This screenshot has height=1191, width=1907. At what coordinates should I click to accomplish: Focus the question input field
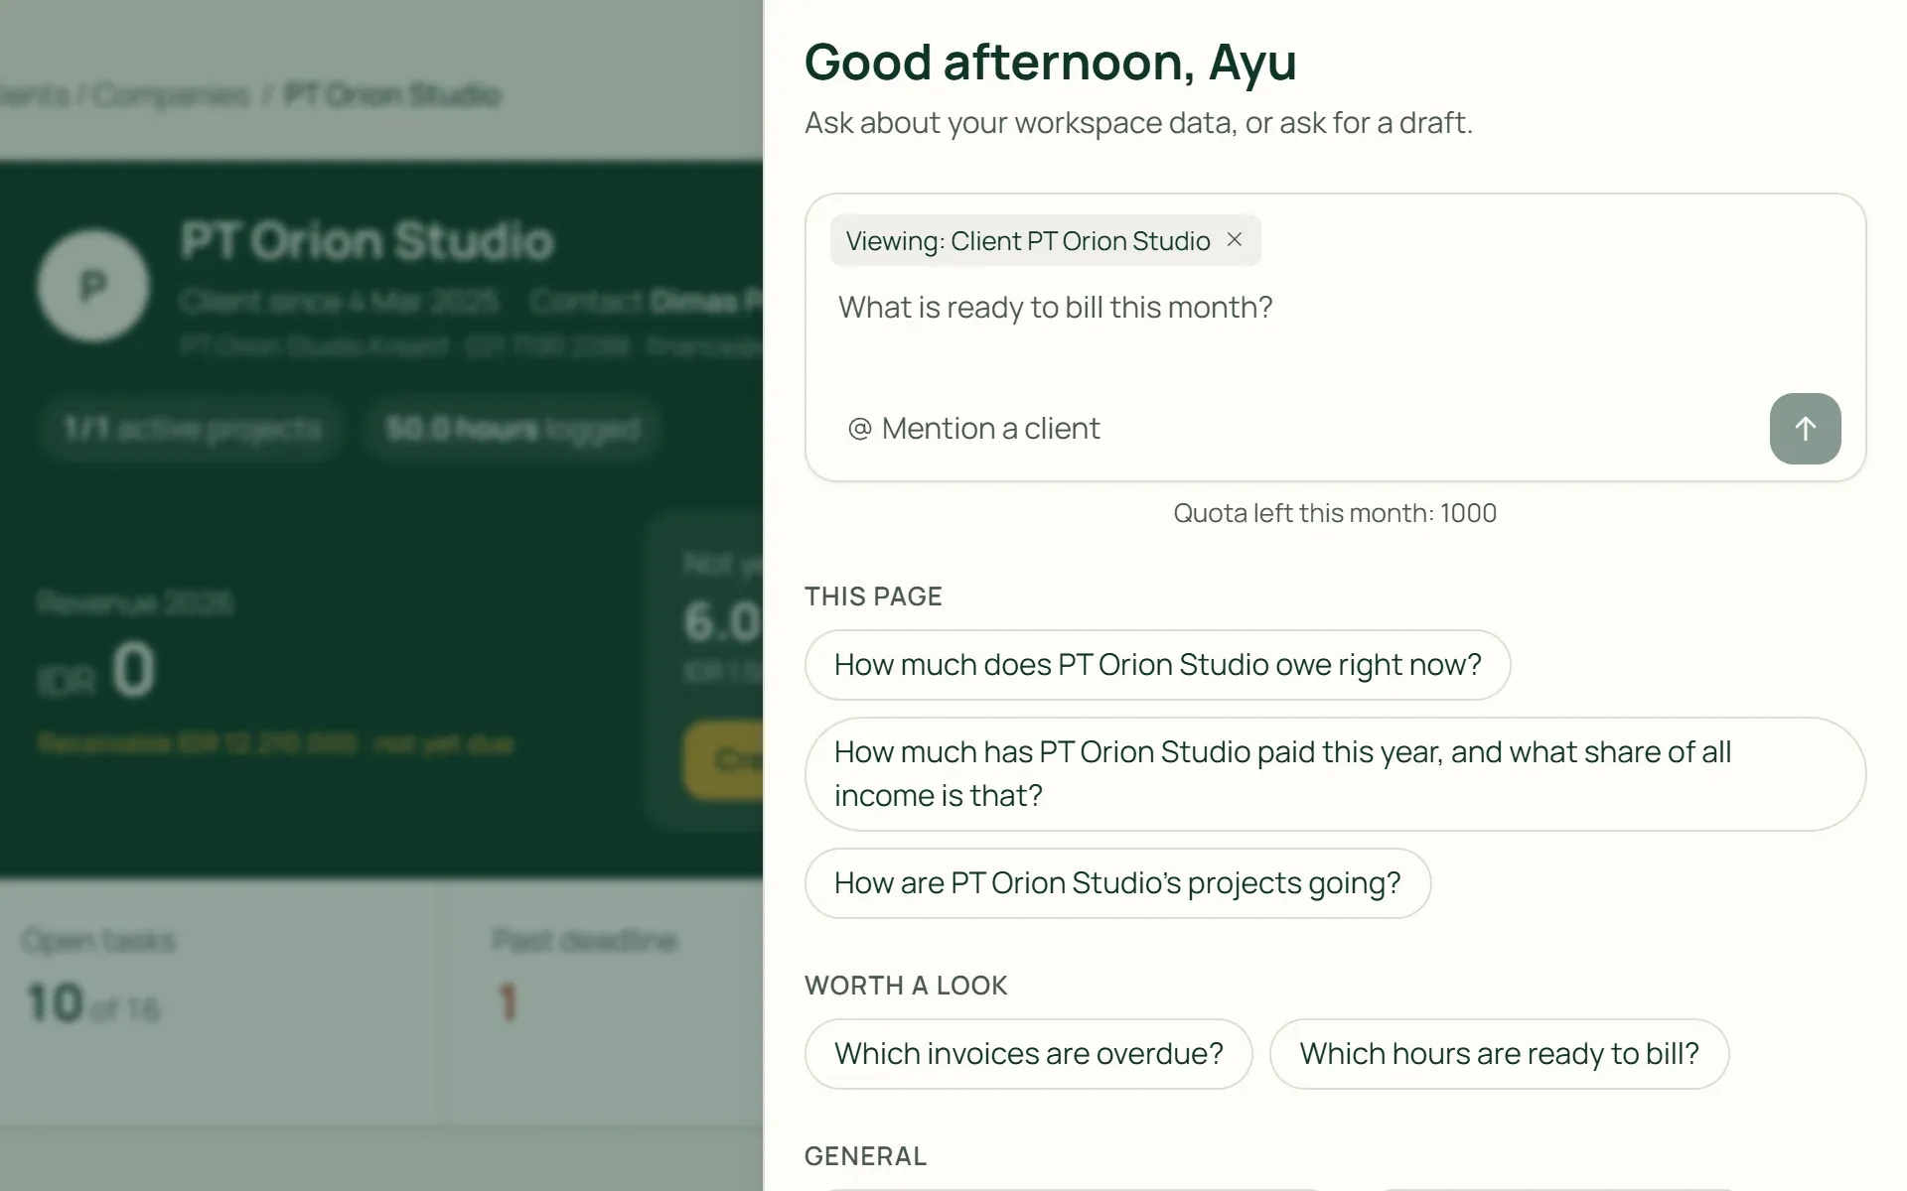coord(1335,308)
